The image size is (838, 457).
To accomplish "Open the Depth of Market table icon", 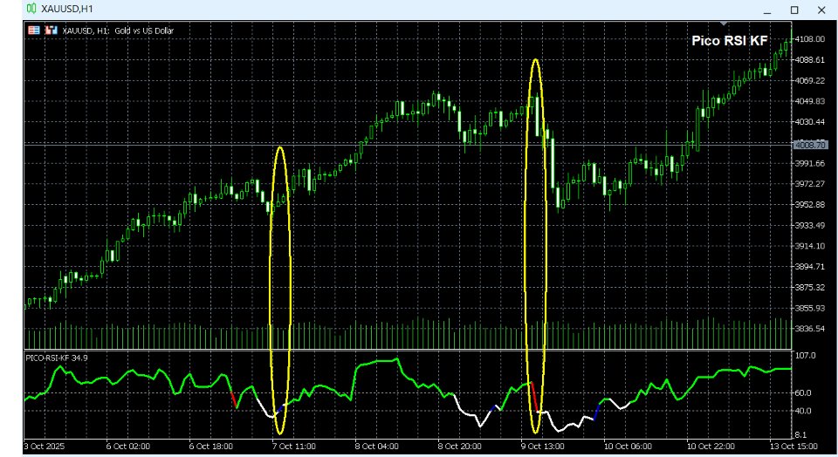I will click(34, 31).
